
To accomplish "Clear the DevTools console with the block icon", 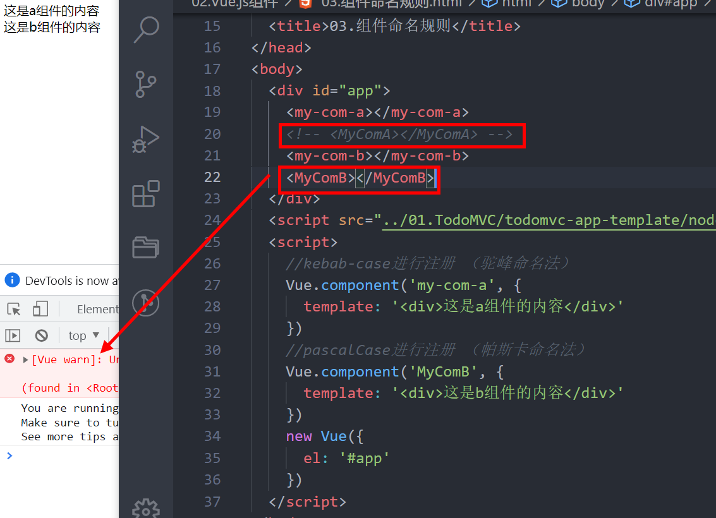I will pyautogui.click(x=40, y=335).
